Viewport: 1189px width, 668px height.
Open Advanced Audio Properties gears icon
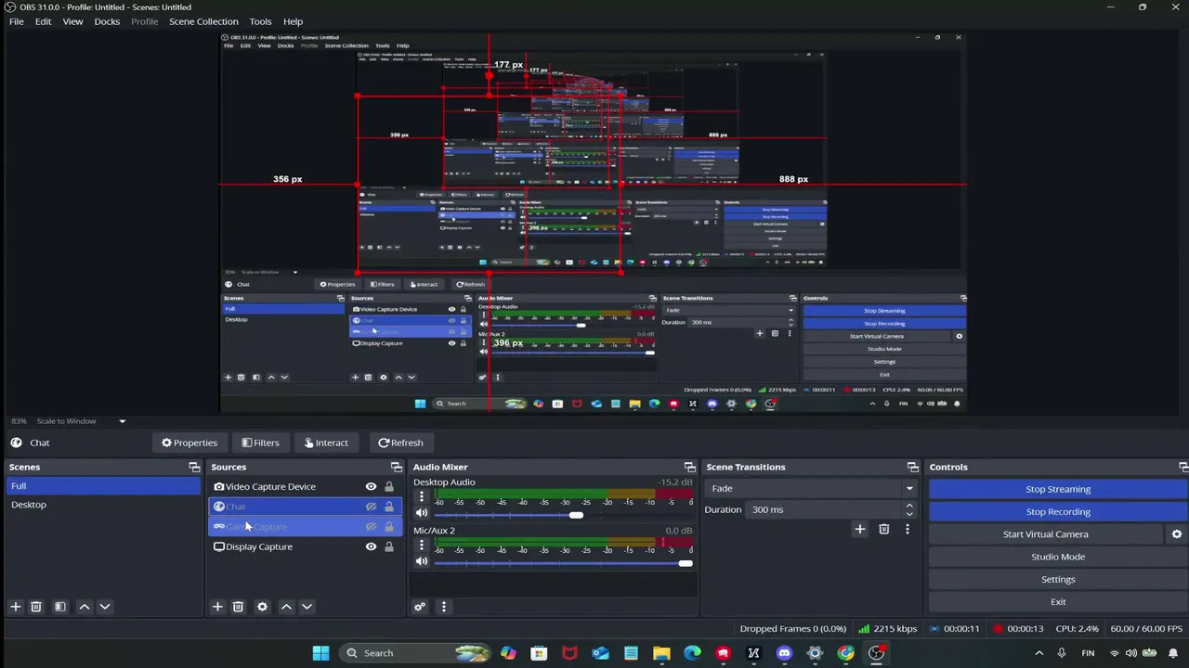tap(420, 607)
